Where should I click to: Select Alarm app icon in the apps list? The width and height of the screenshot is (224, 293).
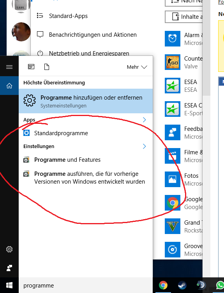click(172, 39)
